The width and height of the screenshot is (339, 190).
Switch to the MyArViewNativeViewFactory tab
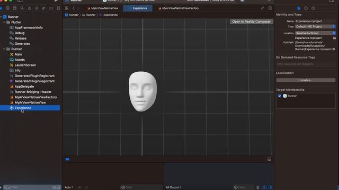[179, 8]
